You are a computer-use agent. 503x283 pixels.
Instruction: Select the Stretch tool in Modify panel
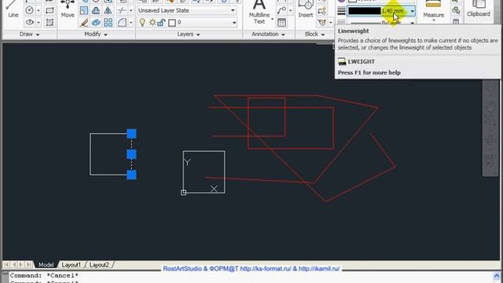(84, 10)
